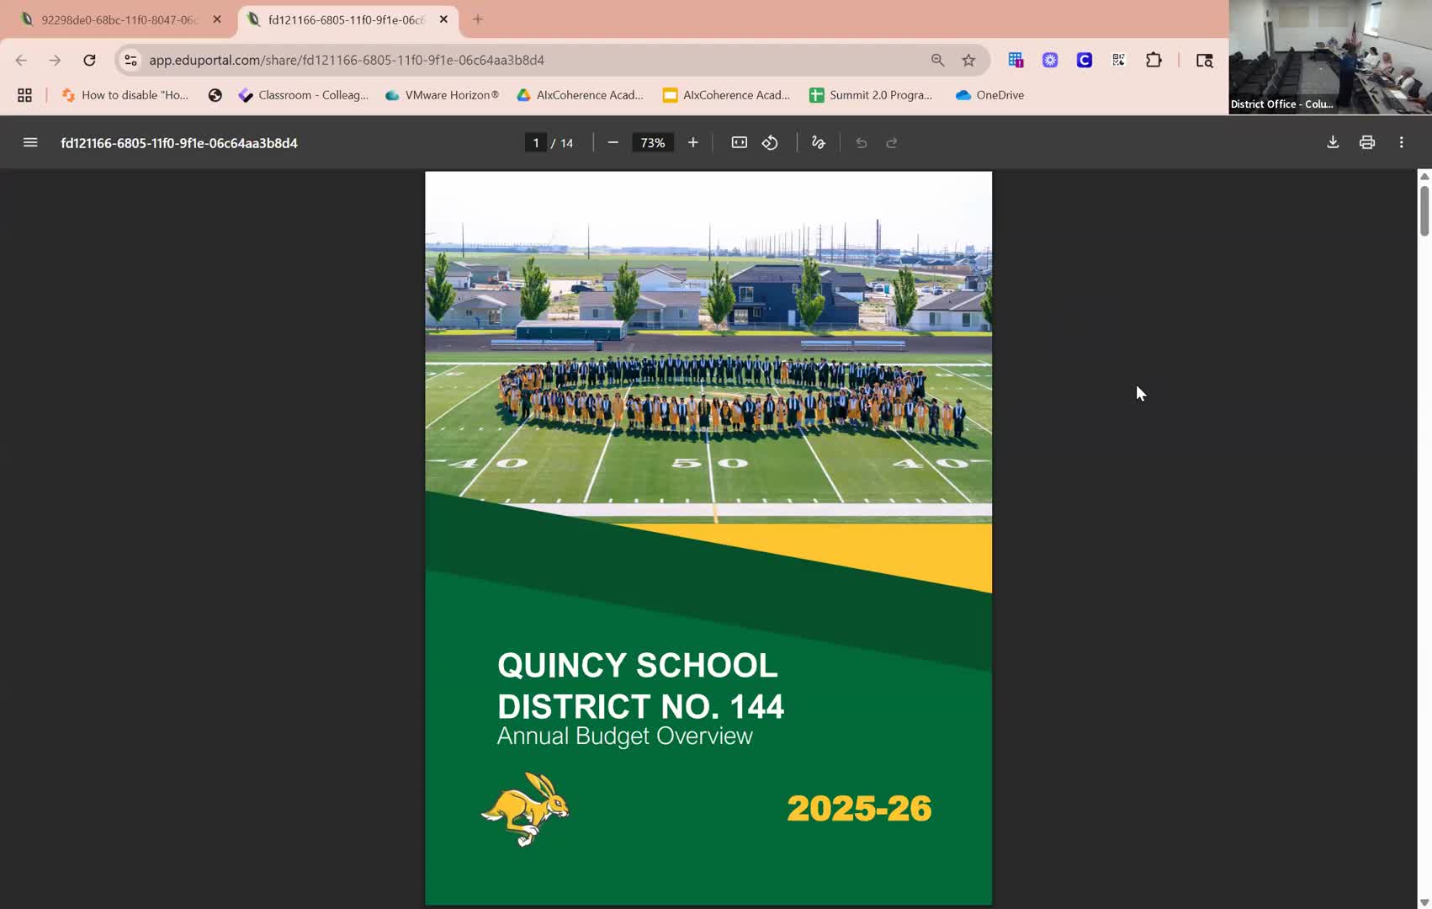Image resolution: width=1432 pixels, height=909 pixels.
Task: Click the fit-to-width icon
Action: (x=739, y=142)
